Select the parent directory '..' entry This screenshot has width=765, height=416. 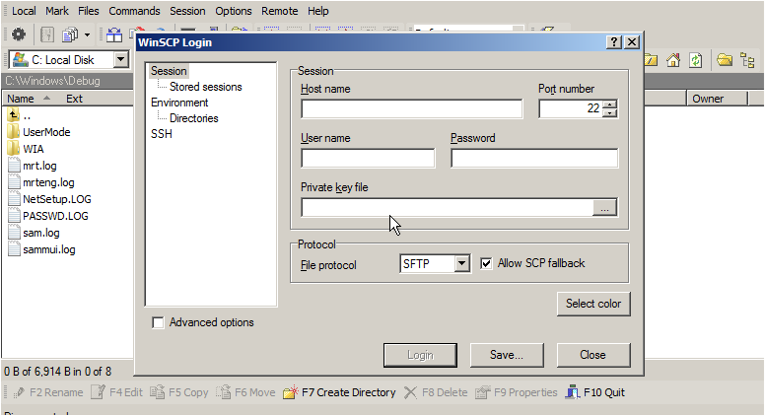20,115
